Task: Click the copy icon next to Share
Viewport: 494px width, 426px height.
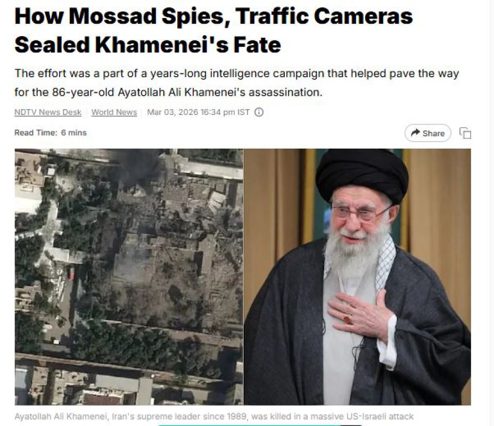Action: click(465, 133)
